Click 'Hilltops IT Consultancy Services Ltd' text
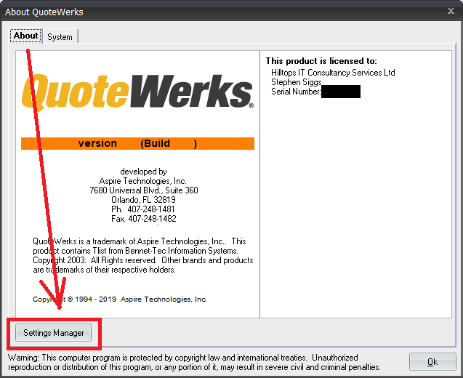 (x=333, y=73)
